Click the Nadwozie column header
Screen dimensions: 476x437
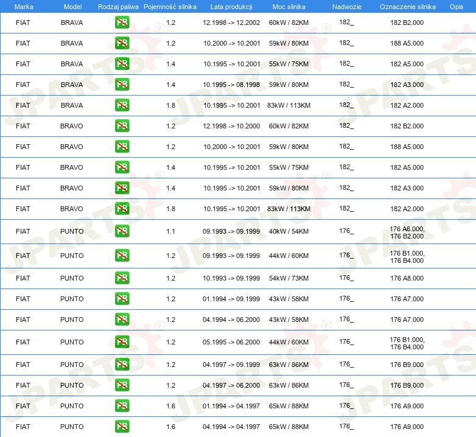coord(347,7)
